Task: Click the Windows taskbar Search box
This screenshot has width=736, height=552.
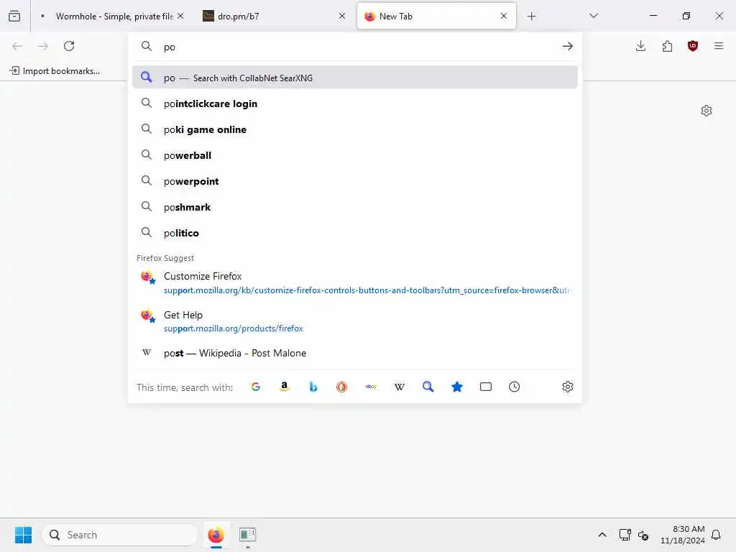Action: tap(120, 535)
